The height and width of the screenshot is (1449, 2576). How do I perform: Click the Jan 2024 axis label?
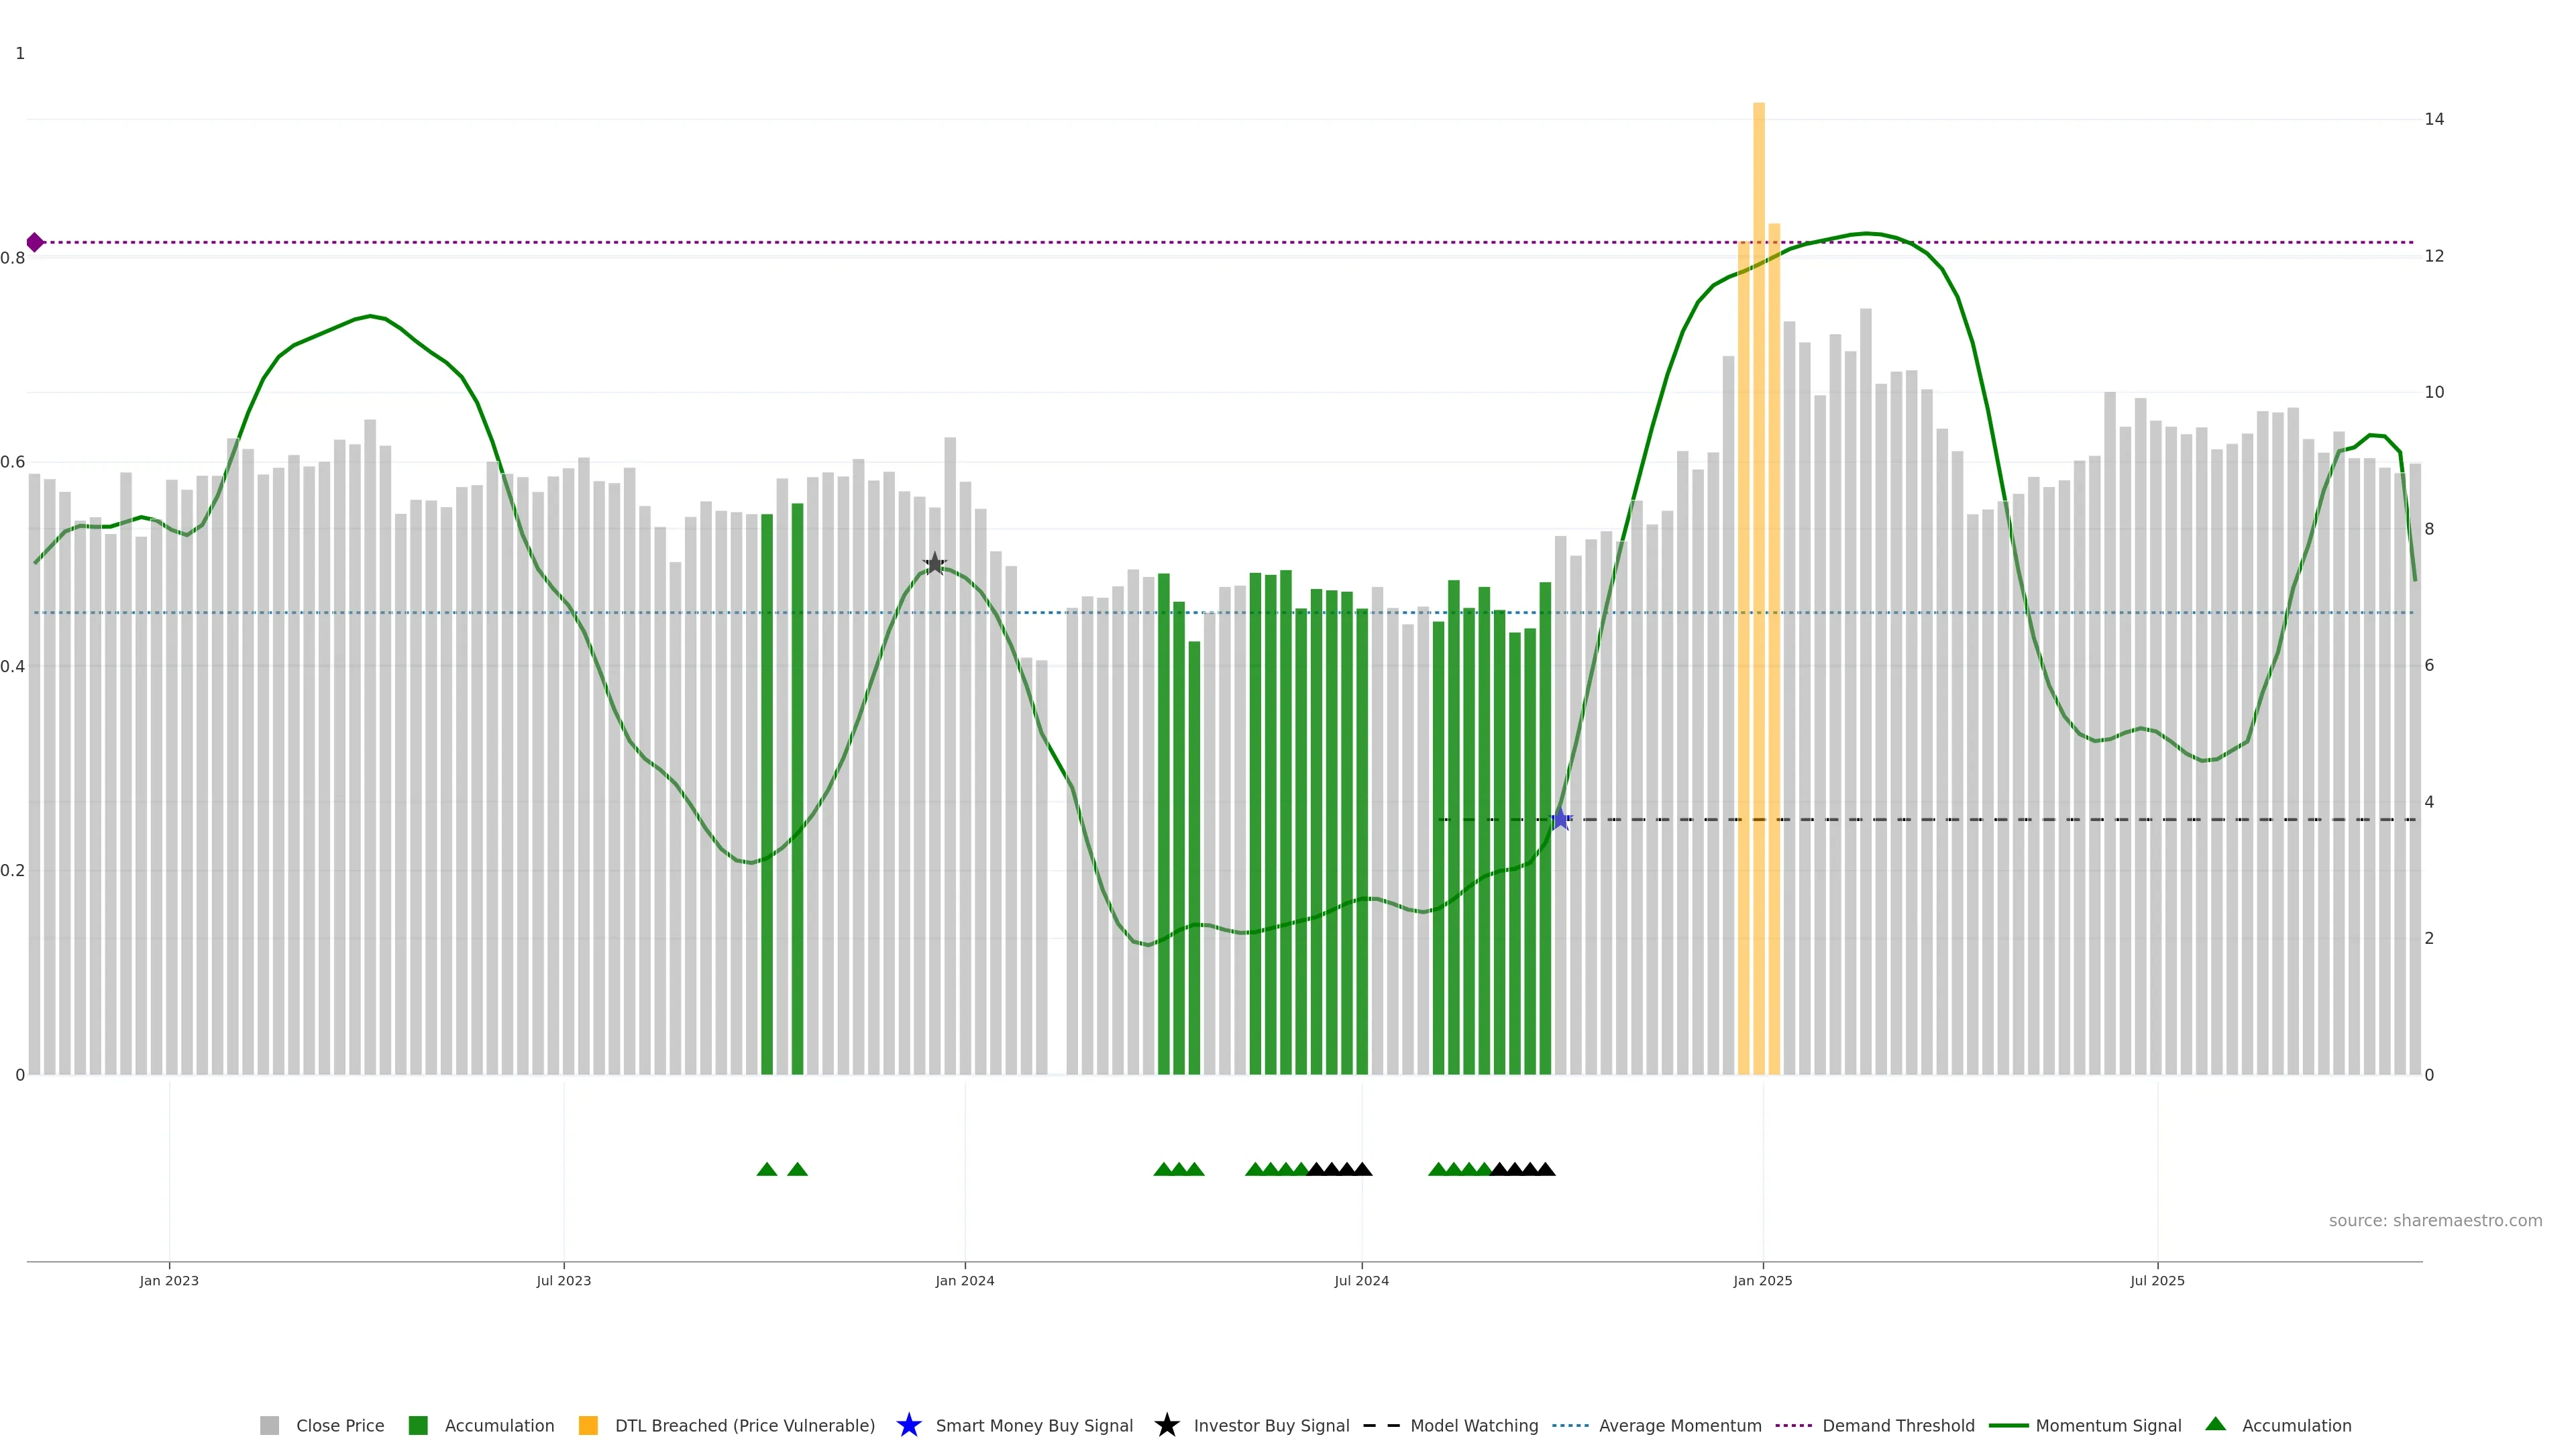coord(964,1281)
